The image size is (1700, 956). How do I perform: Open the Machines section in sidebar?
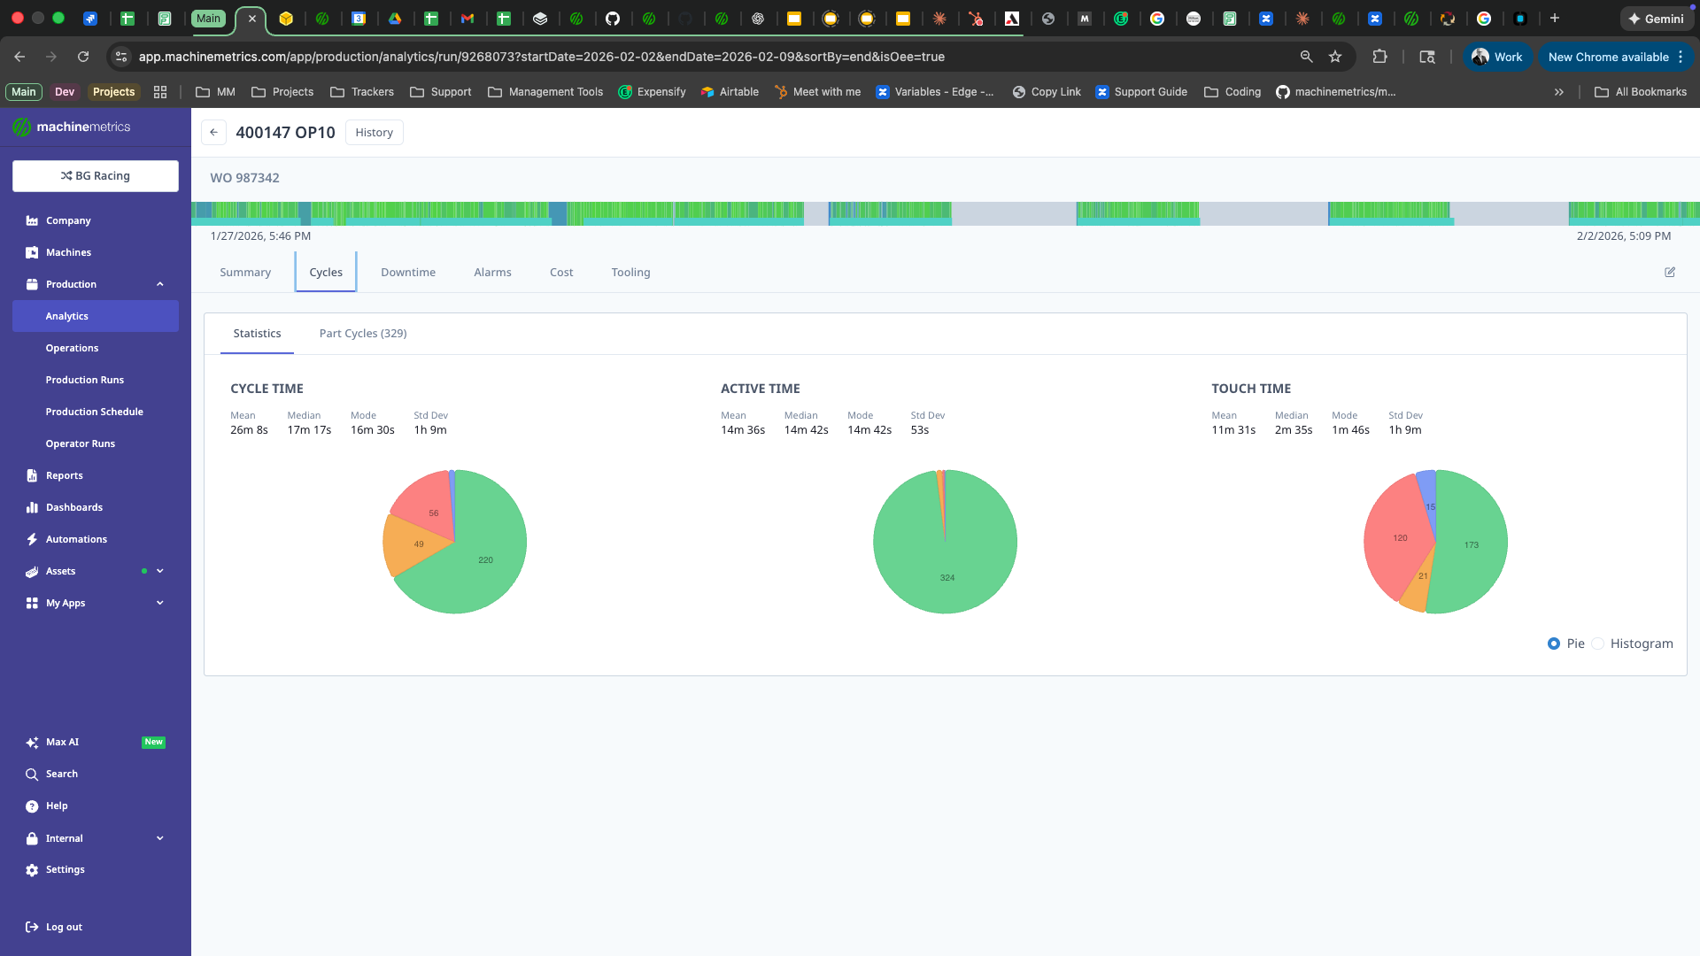pos(68,252)
